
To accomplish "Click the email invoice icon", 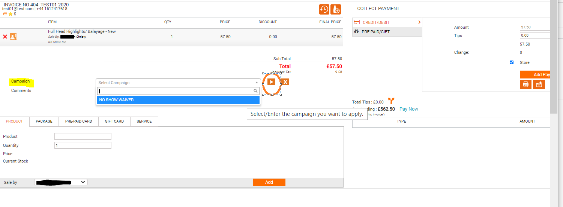I will pos(539,84).
